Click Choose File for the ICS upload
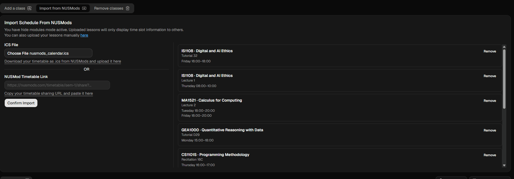 pos(18,53)
